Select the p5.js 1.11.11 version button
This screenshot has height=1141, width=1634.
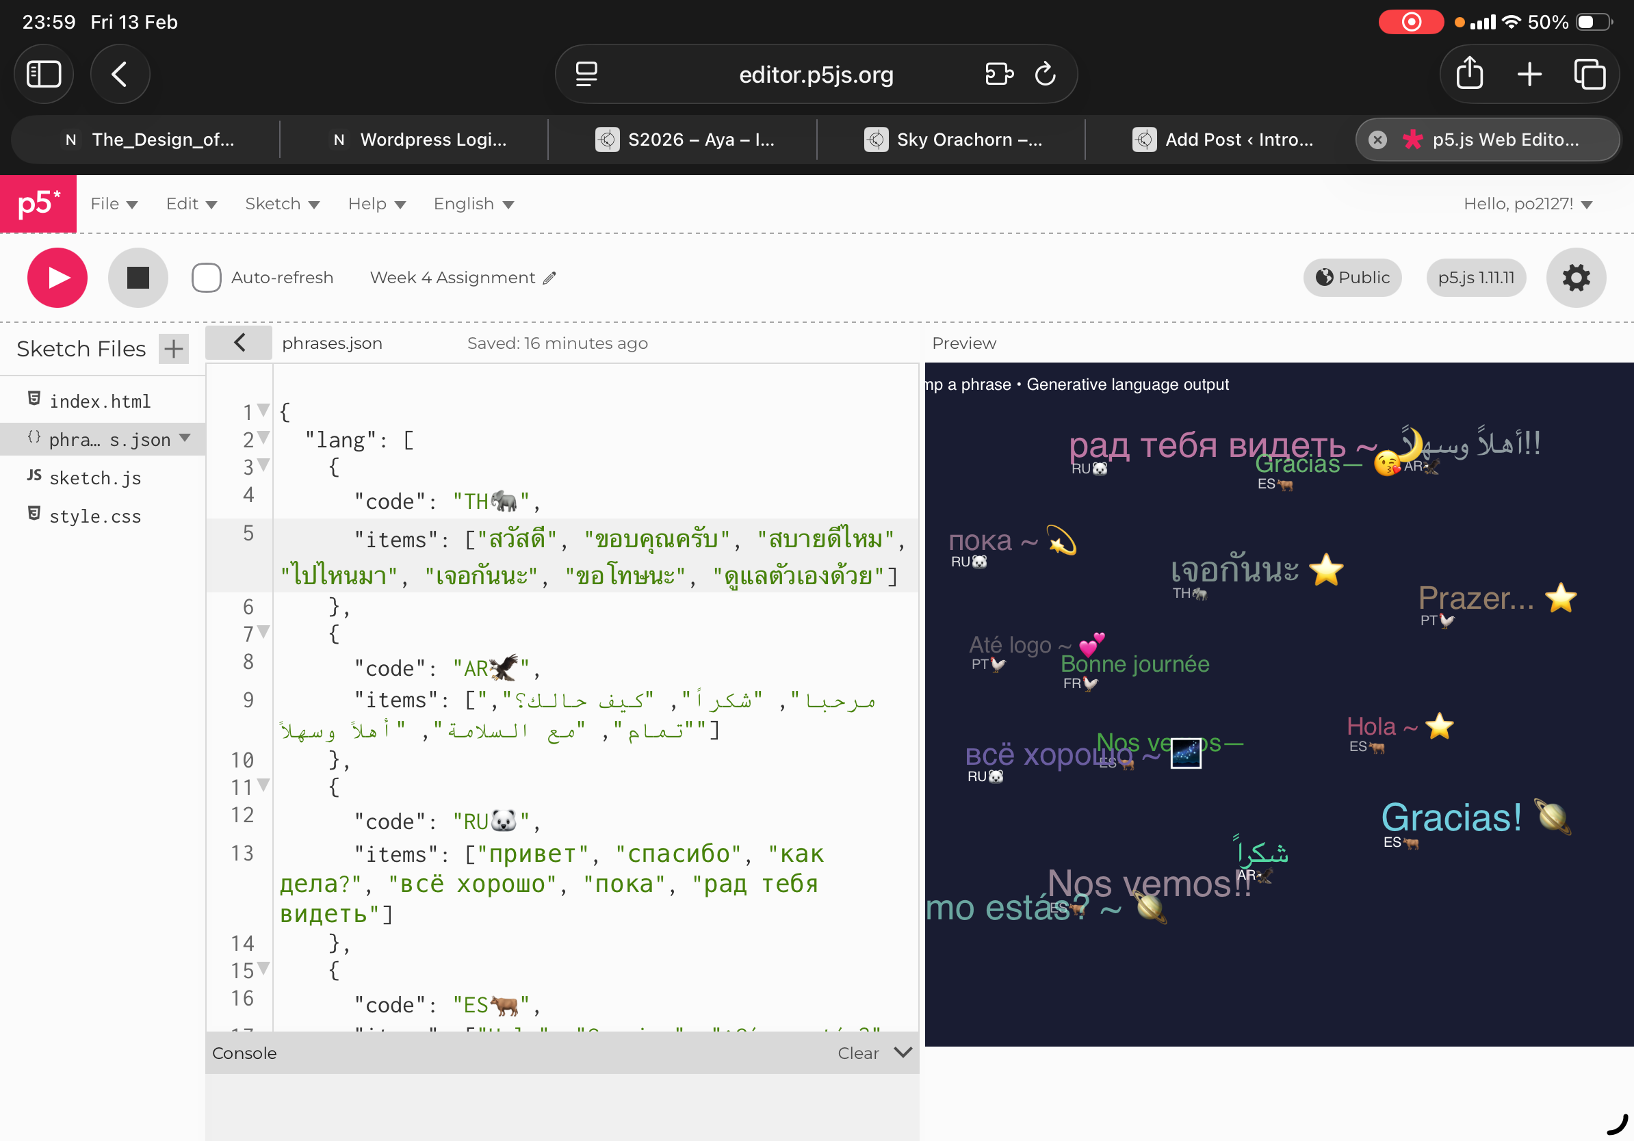point(1475,278)
